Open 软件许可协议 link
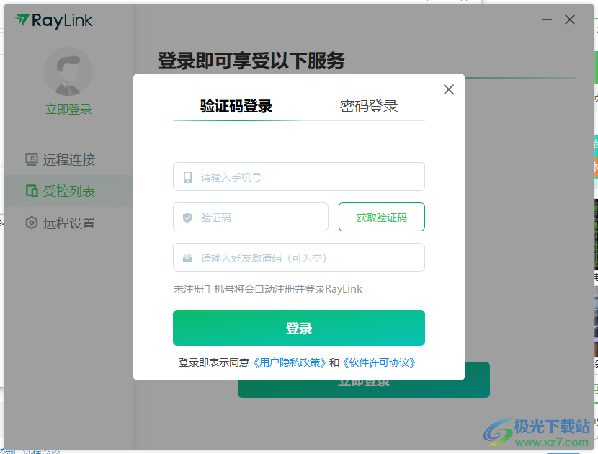 [379, 362]
